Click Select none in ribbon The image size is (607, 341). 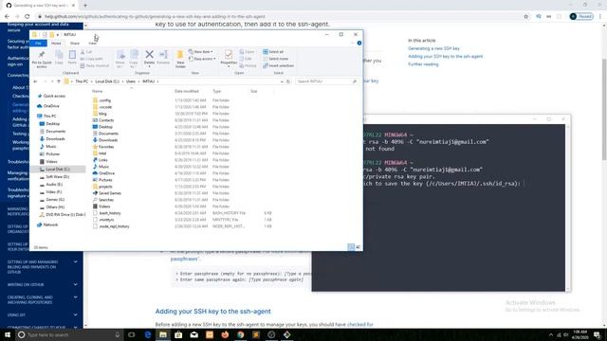[275, 59]
